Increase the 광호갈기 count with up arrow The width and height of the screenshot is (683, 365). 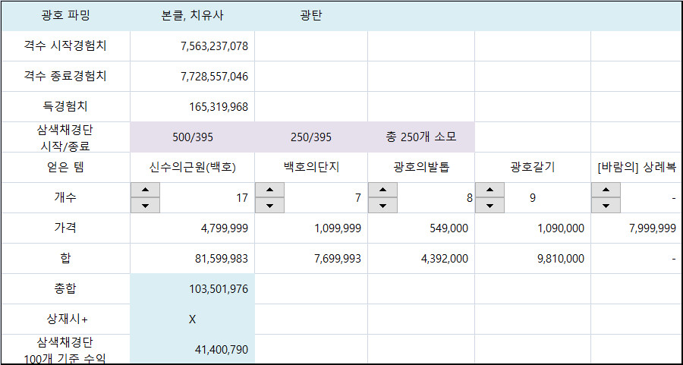pyautogui.click(x=489, y=190)
